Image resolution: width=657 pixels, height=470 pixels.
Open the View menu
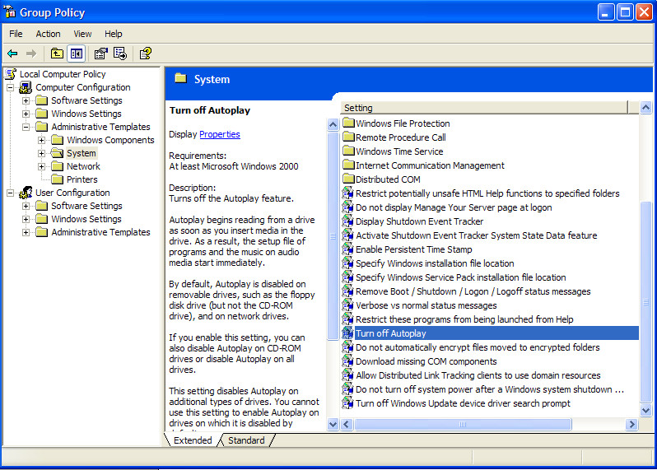coord(82,34)
